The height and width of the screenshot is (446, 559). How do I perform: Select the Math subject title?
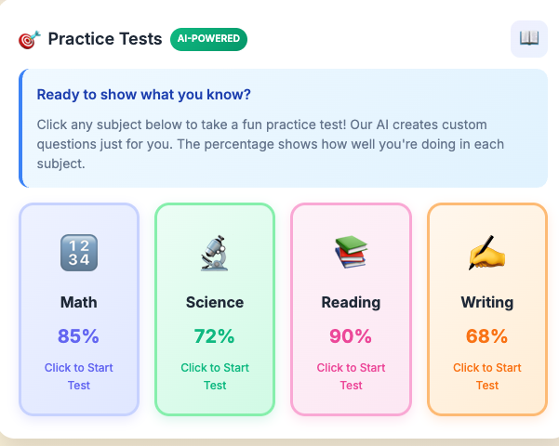pyautogui.click(x=79, y=302)
